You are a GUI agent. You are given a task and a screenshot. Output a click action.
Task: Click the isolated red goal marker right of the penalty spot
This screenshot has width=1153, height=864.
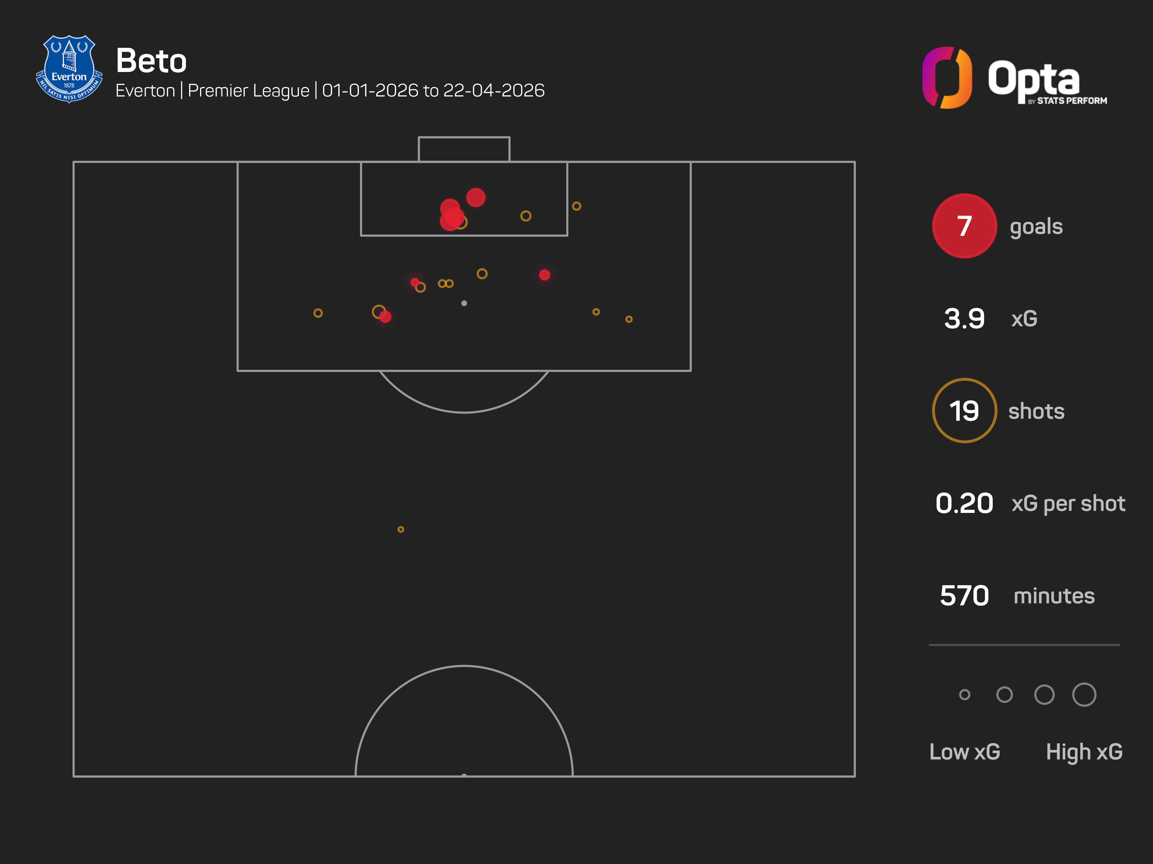click(544, 275)
